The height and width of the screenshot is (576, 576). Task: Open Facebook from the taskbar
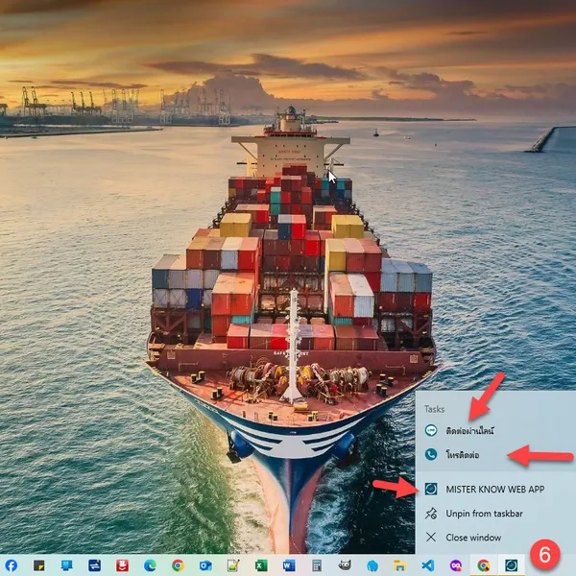tap(11, 565)
